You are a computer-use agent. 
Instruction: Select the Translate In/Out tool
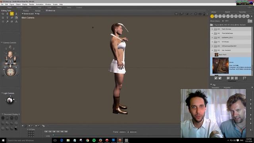tap(16, 14)
